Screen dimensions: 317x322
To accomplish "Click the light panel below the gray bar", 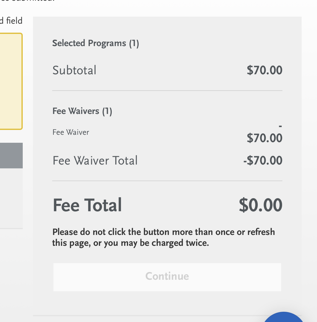I will pyautogui.click(x=11, y=198).
